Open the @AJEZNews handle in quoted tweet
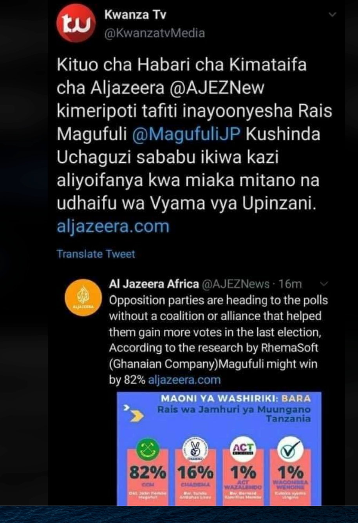358x523 pixels. click(235, 284)
